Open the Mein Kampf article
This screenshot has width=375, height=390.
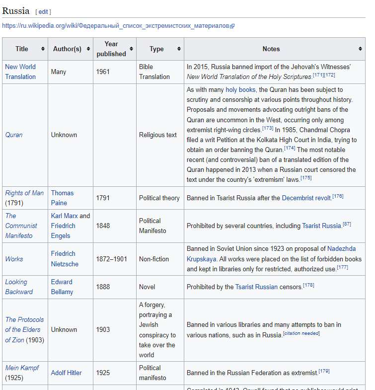[22, 368]
